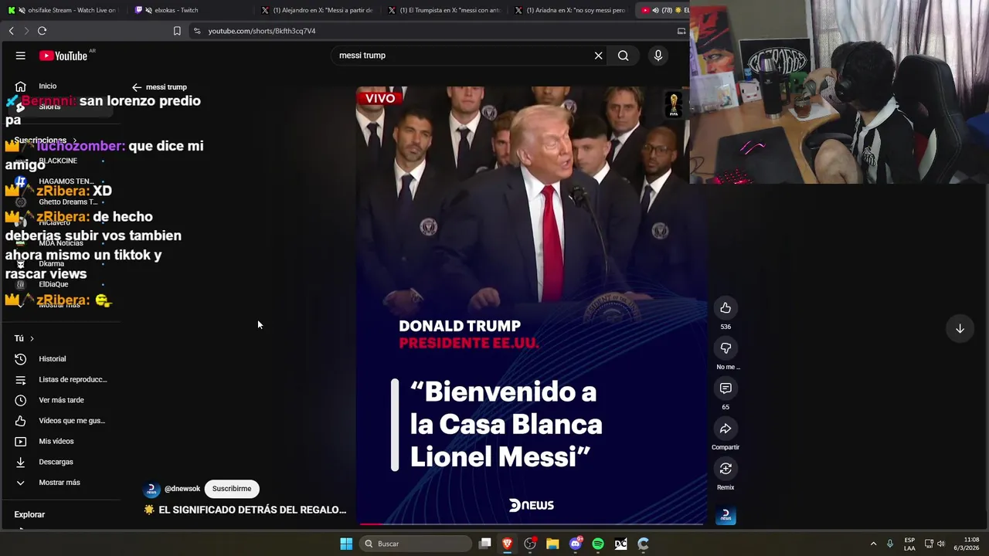Click the Suscribirme button
The height and width of the screenshot is (556, 989).
[x=232, y=489]
